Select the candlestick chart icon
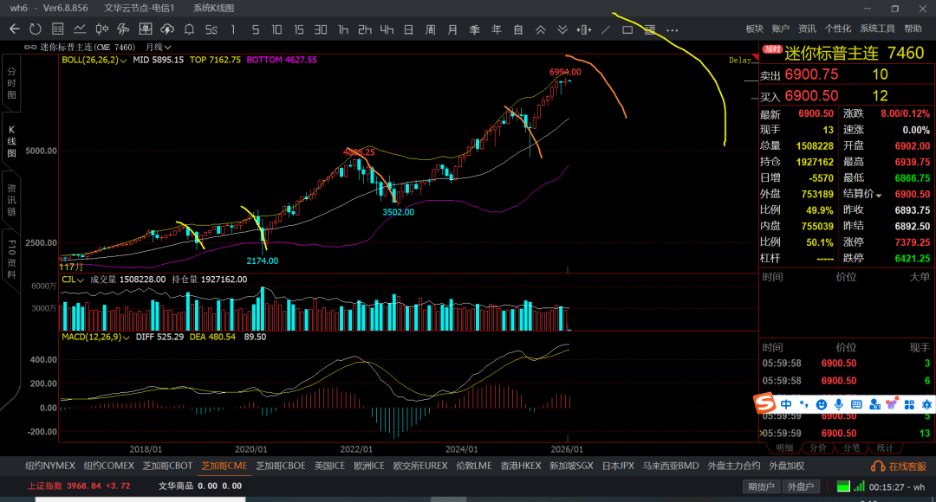 [x=102, y=29]
